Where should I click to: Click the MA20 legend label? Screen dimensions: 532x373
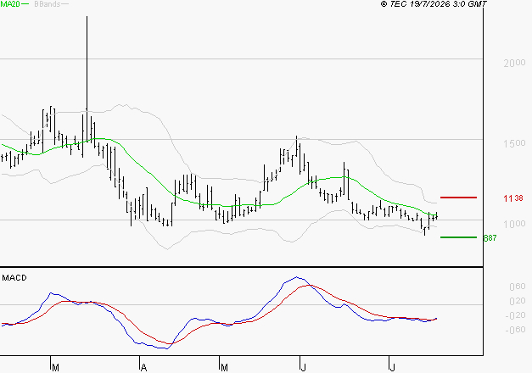[x=10, y=4]
